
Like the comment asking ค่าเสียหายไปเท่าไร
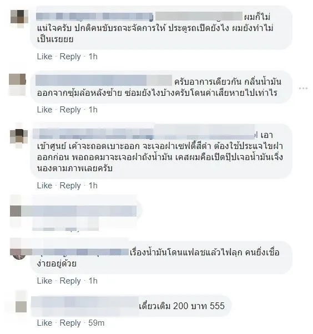[x=44, y=110]
